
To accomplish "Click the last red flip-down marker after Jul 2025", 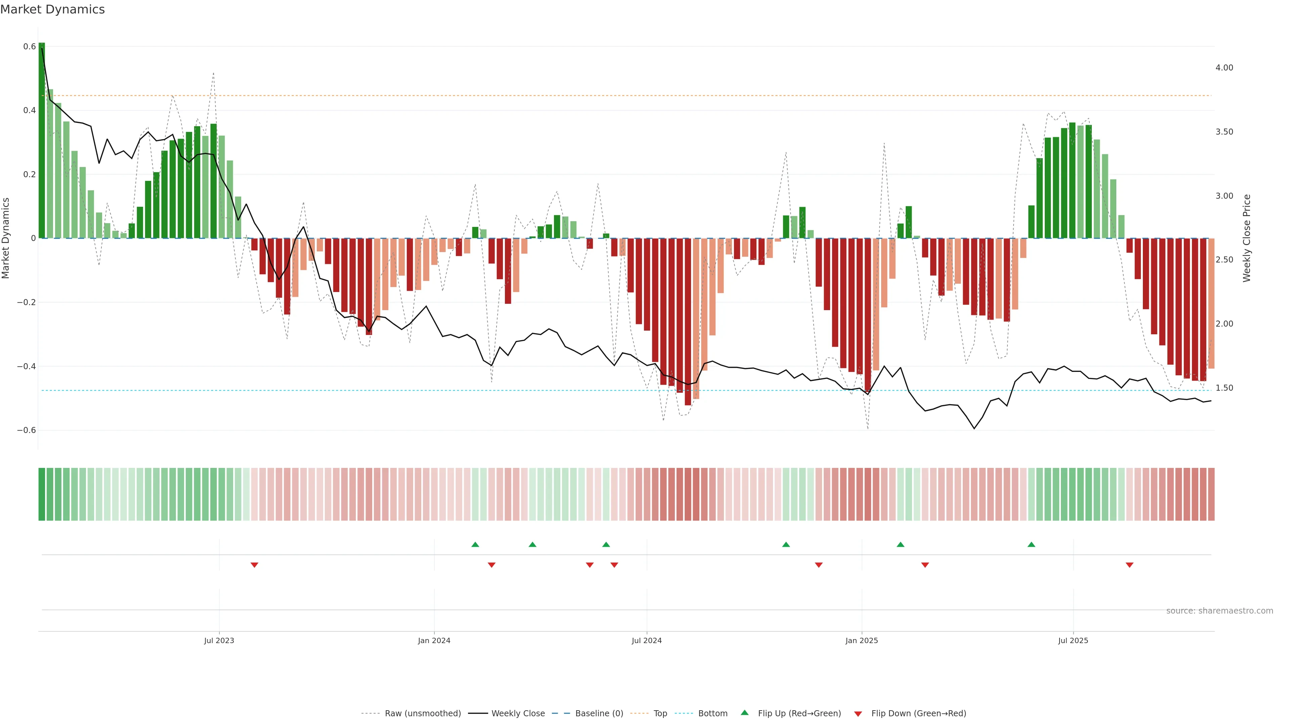I will point(1129,565).
